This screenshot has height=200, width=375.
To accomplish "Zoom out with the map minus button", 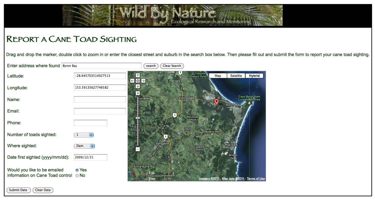I will (138, 149).
